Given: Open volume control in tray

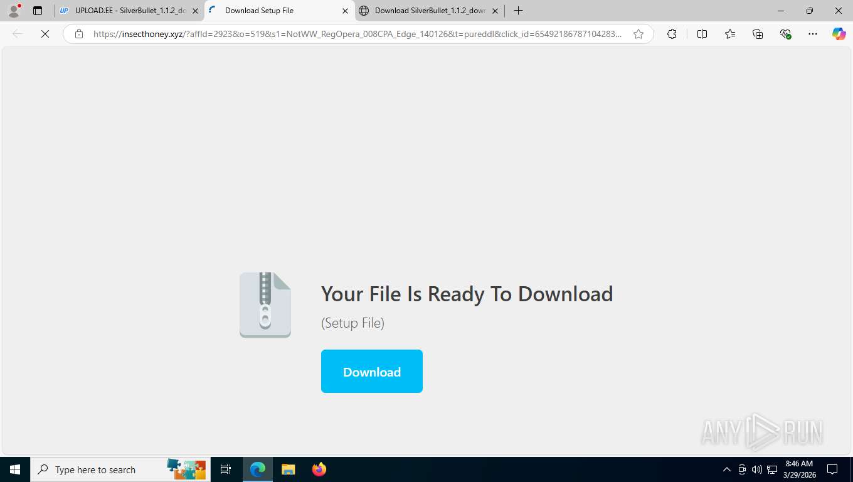Looking at the screenshot, I should click(756, 469).
